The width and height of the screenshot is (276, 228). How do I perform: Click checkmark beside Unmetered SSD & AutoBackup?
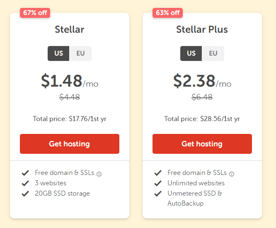coord(158,194)
